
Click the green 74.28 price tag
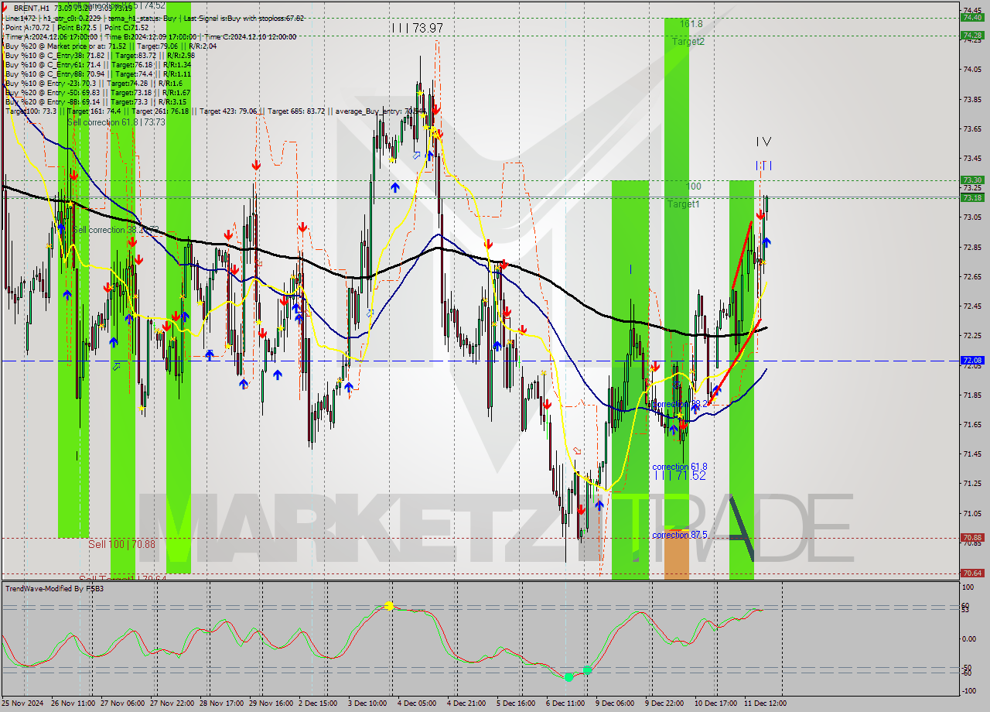tap(971, 35)
